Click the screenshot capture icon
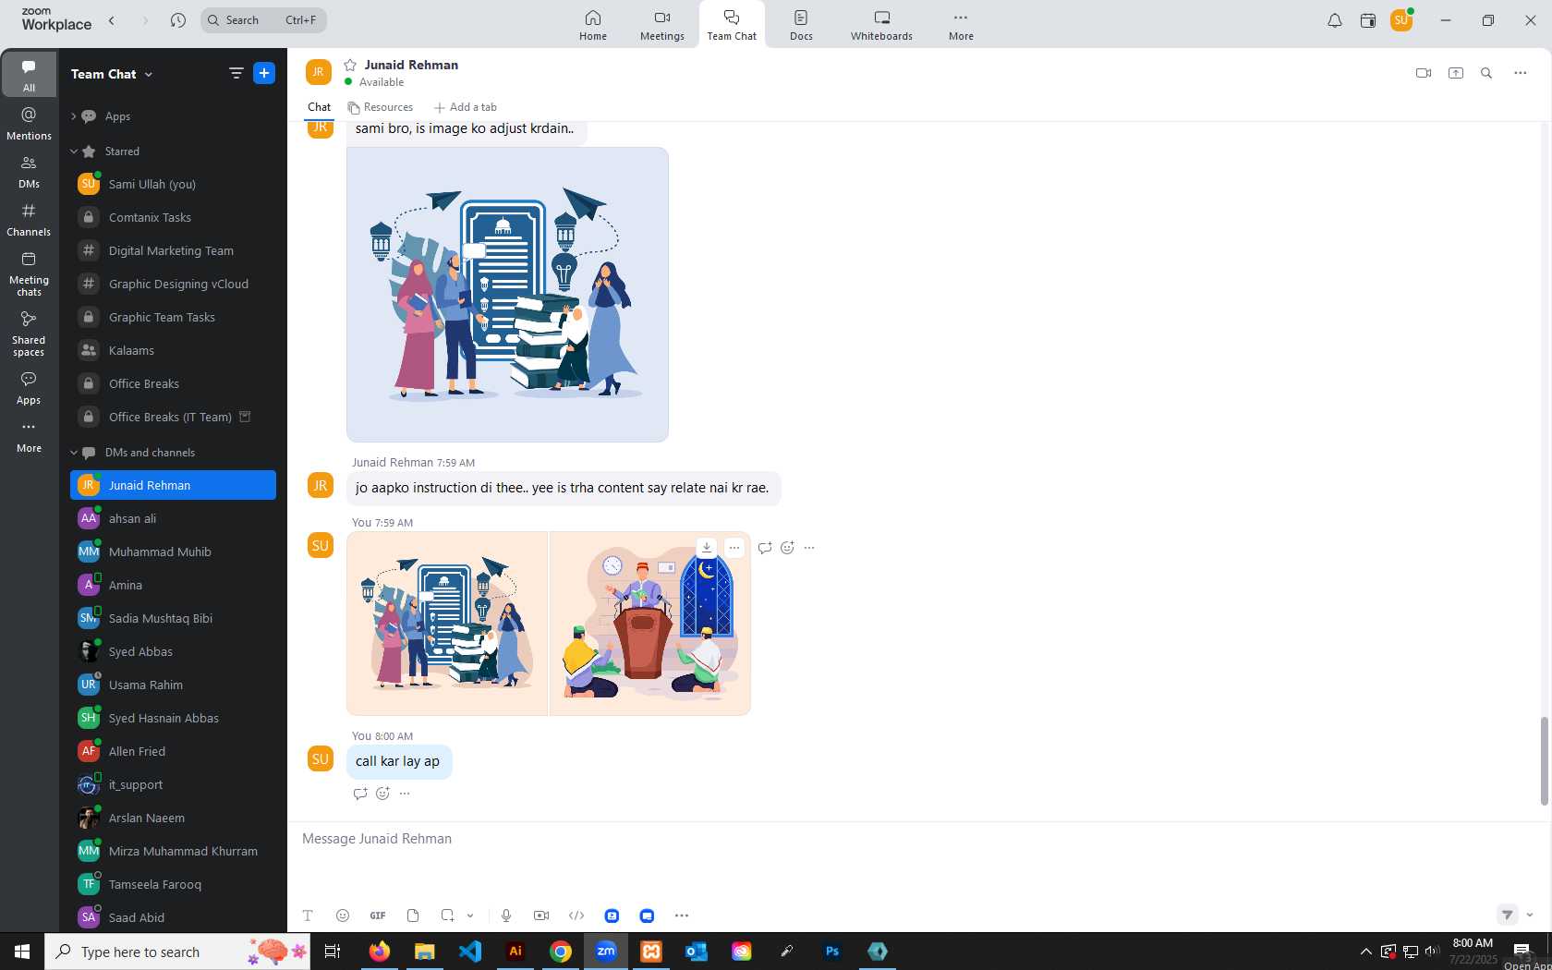Viewport: 1552px width, 970px height. point(447,915)
